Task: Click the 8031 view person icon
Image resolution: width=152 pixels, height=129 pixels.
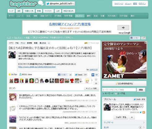Action: tap(20, 74)
